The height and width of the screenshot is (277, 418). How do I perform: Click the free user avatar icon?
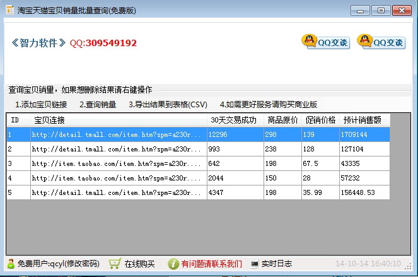click(11, 264)
